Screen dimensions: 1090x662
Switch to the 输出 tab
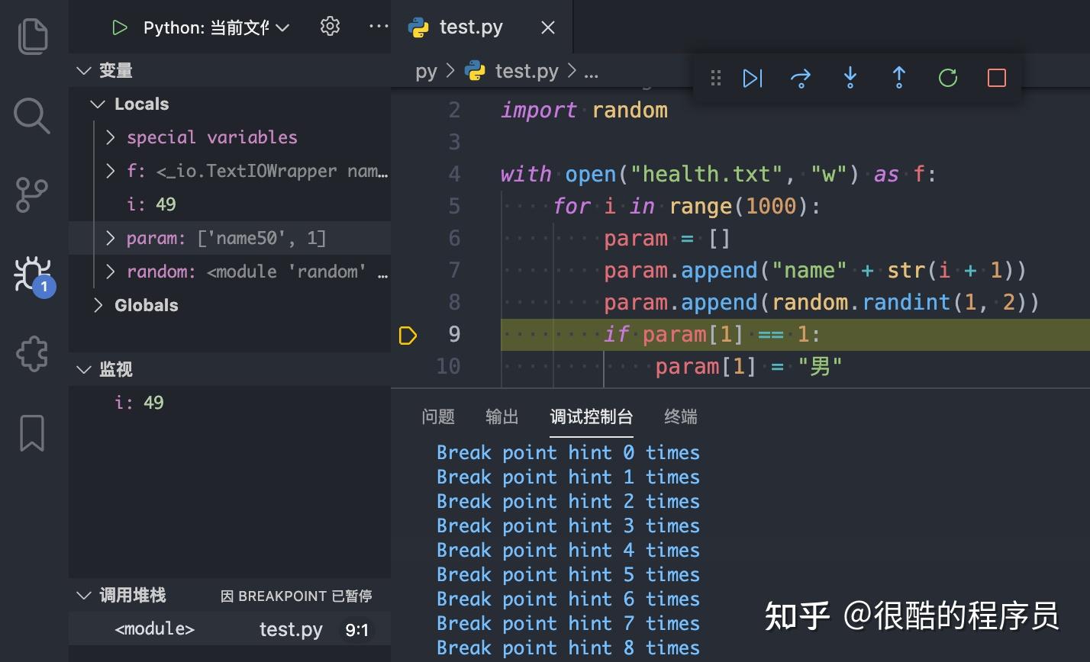tap(501, 417)
